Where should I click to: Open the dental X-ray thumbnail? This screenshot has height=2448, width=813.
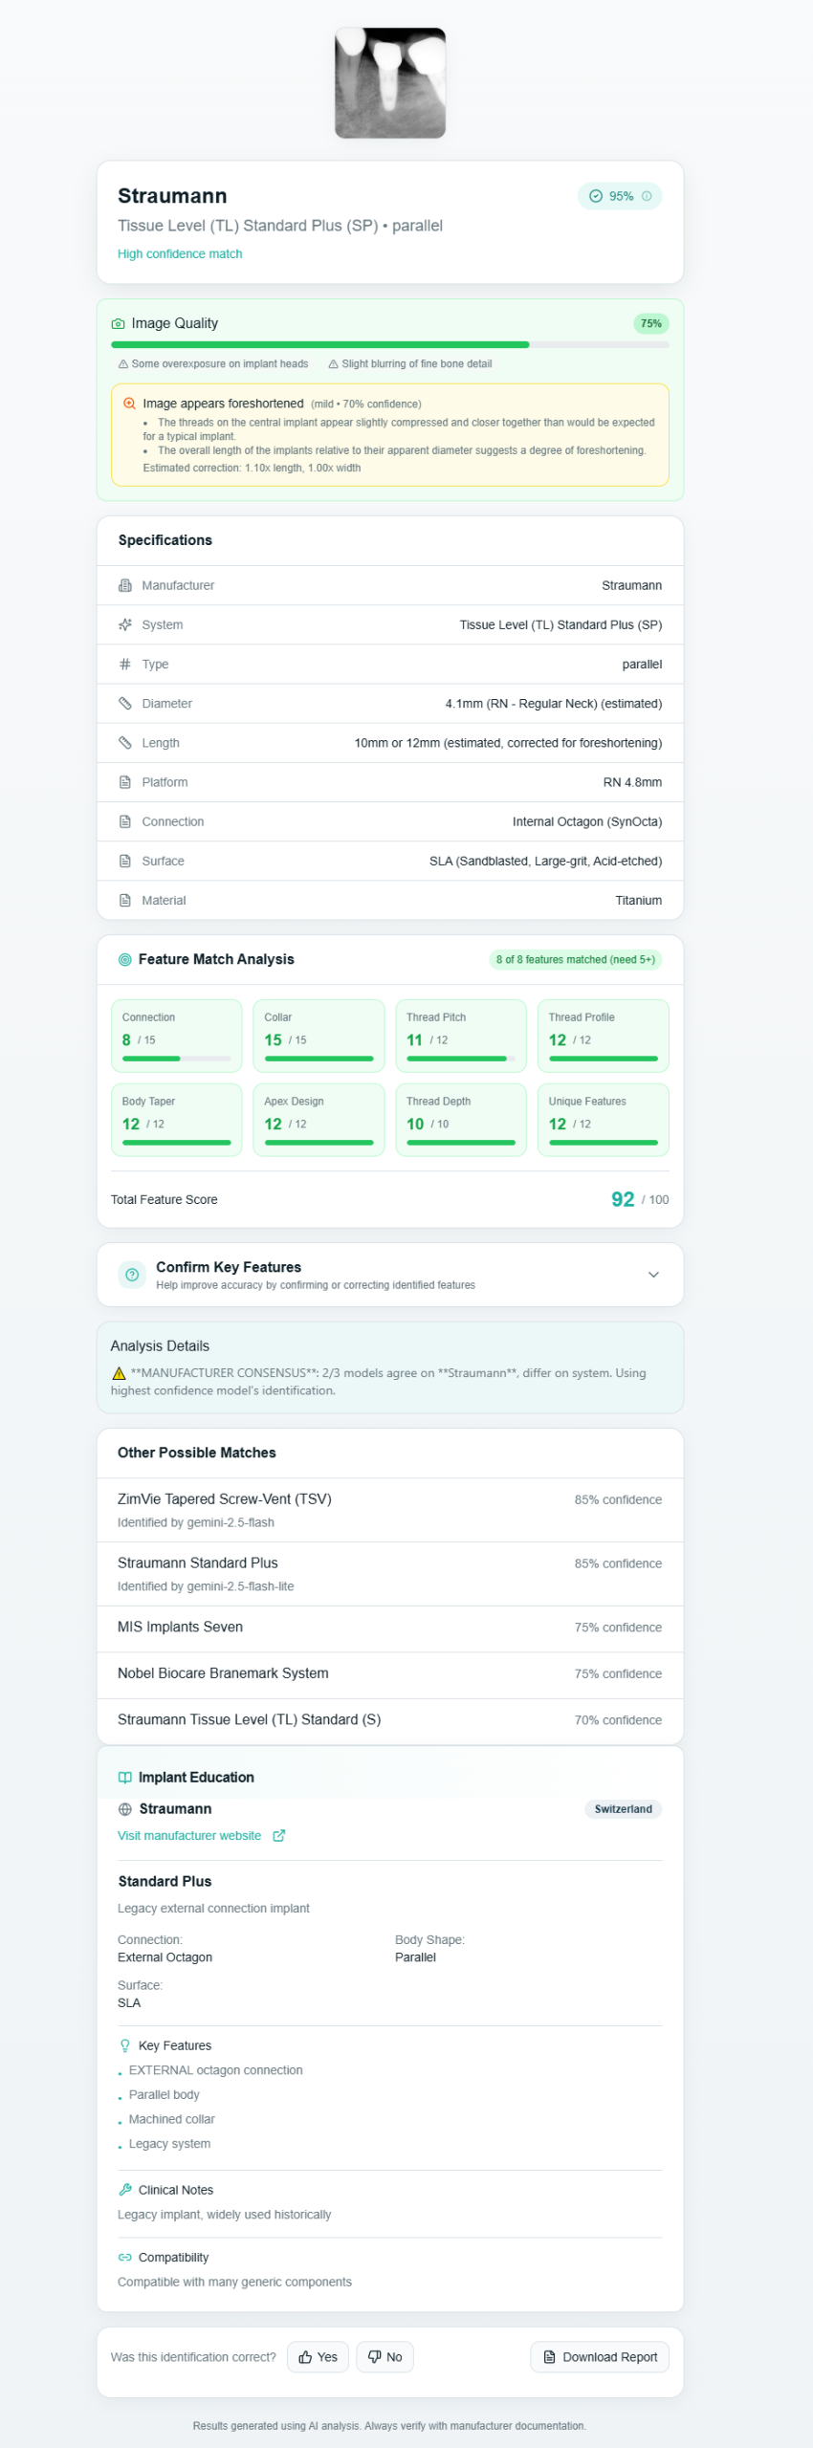(390, 83)
